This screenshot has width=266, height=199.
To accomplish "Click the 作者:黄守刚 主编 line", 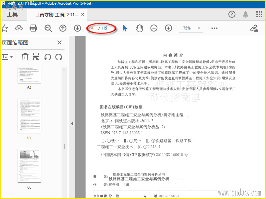I will 111,185.
